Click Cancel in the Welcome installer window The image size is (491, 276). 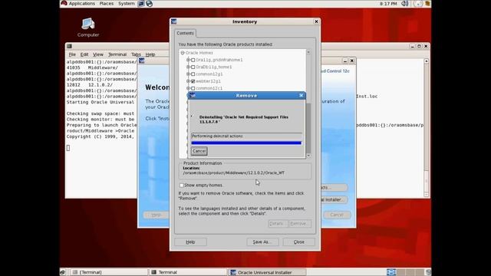pos(337,215)
